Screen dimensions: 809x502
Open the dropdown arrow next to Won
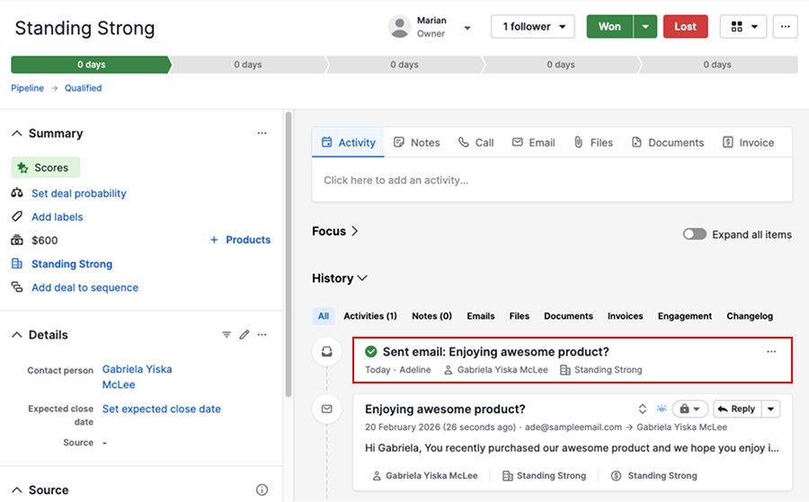[645, 27]
